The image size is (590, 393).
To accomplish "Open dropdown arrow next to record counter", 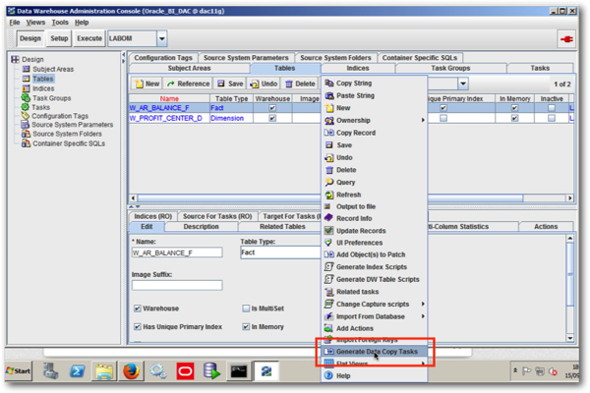I will (463, 84).
